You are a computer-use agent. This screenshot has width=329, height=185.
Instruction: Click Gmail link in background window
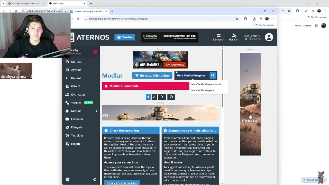[298, 26]
